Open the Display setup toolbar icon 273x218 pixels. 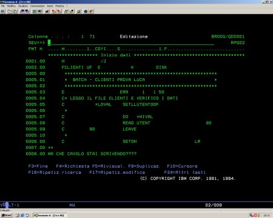pos(35,12)
